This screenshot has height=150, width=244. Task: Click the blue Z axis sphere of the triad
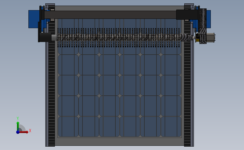tap(18, 132)
